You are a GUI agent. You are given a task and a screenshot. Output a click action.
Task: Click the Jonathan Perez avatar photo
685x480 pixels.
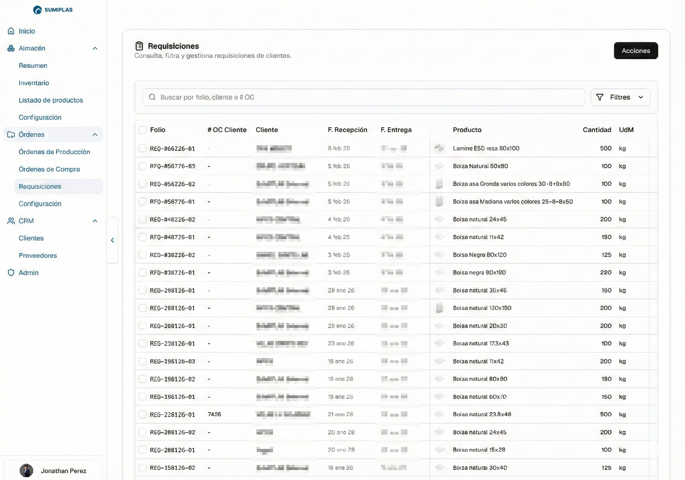26,471
